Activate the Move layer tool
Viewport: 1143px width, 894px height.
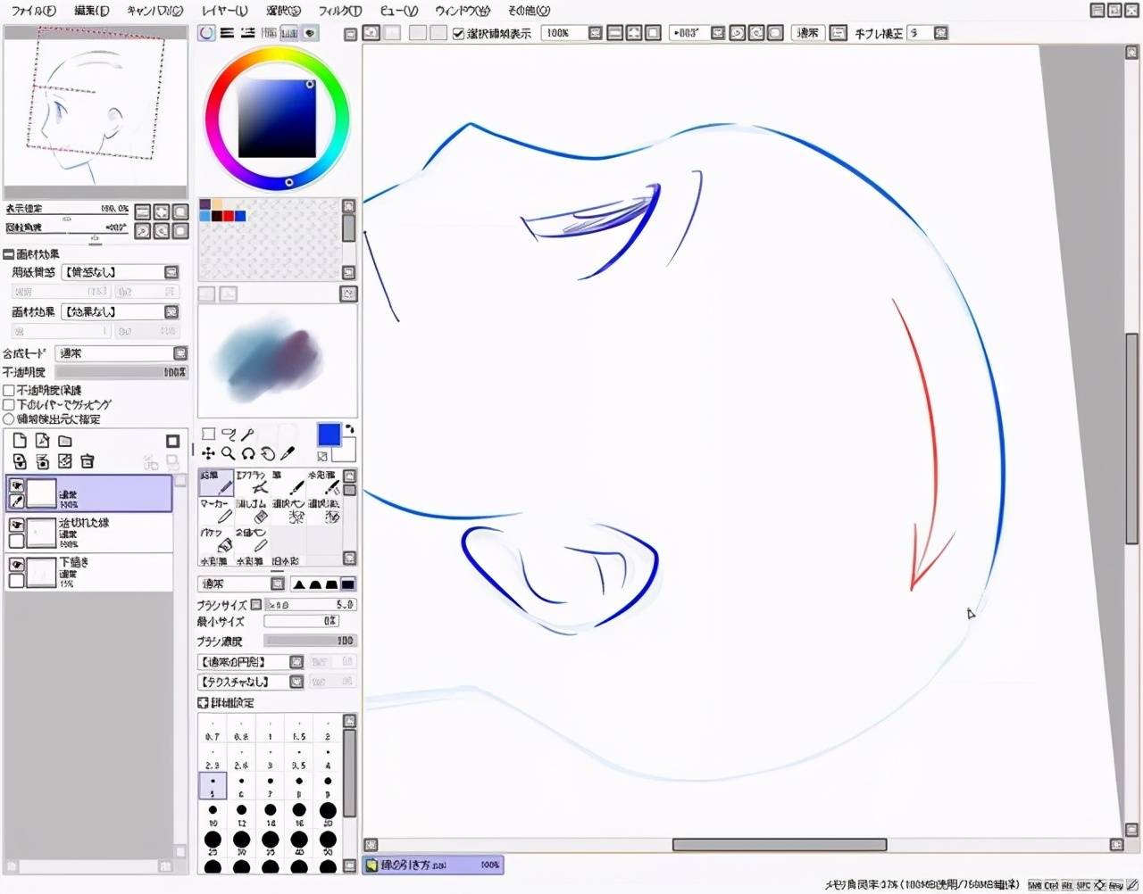tap(208, 453)
